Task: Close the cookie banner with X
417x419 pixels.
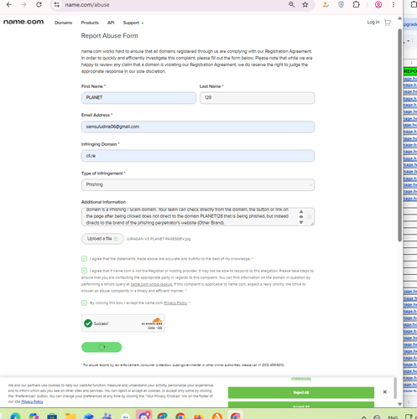Action: (x=385, y=392)
